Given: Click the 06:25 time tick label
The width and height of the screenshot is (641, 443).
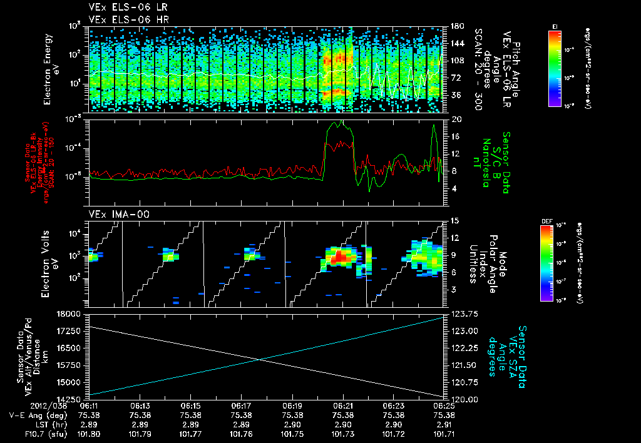Looking at the screenshot, I should click(x=444, y=406).
